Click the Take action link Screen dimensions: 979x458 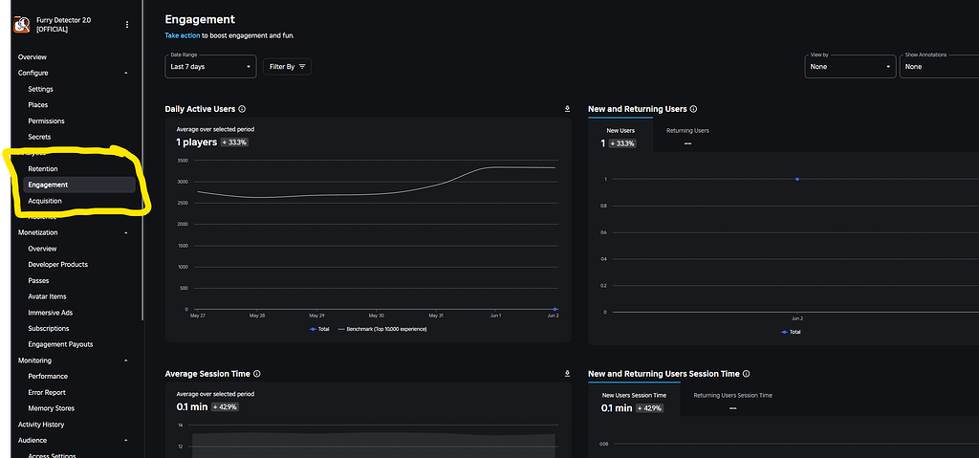182,35
